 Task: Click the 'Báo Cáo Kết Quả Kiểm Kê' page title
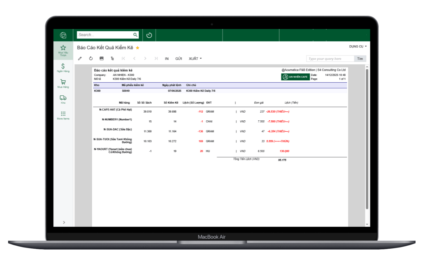point(105,48)
